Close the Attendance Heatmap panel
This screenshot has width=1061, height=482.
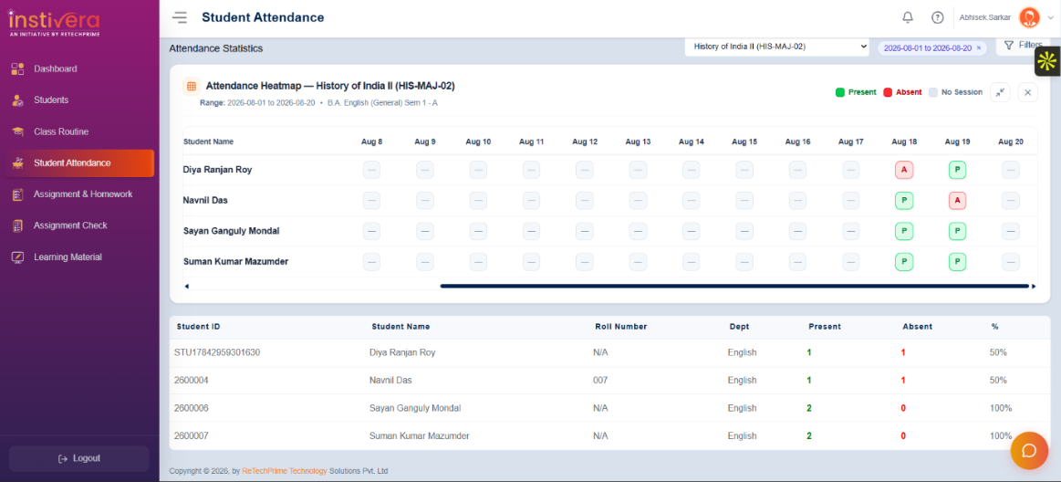tap(1027, 92)
